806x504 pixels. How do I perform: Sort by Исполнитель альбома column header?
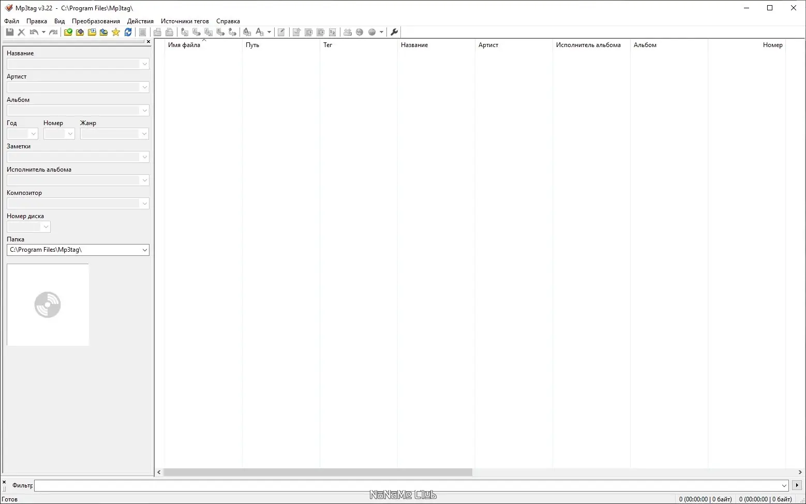(591, 45)
